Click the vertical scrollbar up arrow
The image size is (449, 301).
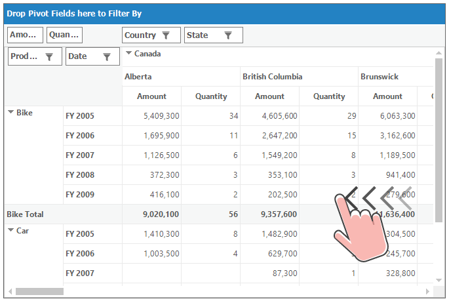point(439,53)
